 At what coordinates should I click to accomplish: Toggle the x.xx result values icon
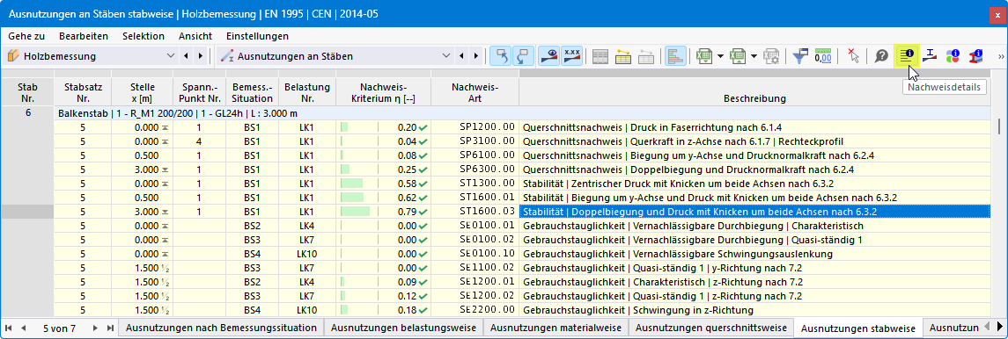pyautogui.click(x=572, y=56)
